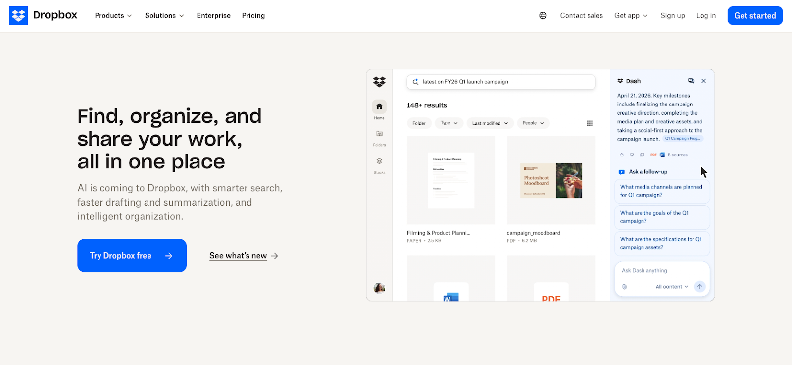Open Filming & Product Planning thumbnail
Image resolution: width=792 pixels, height=365 pixels.
[x=451, y=180]
